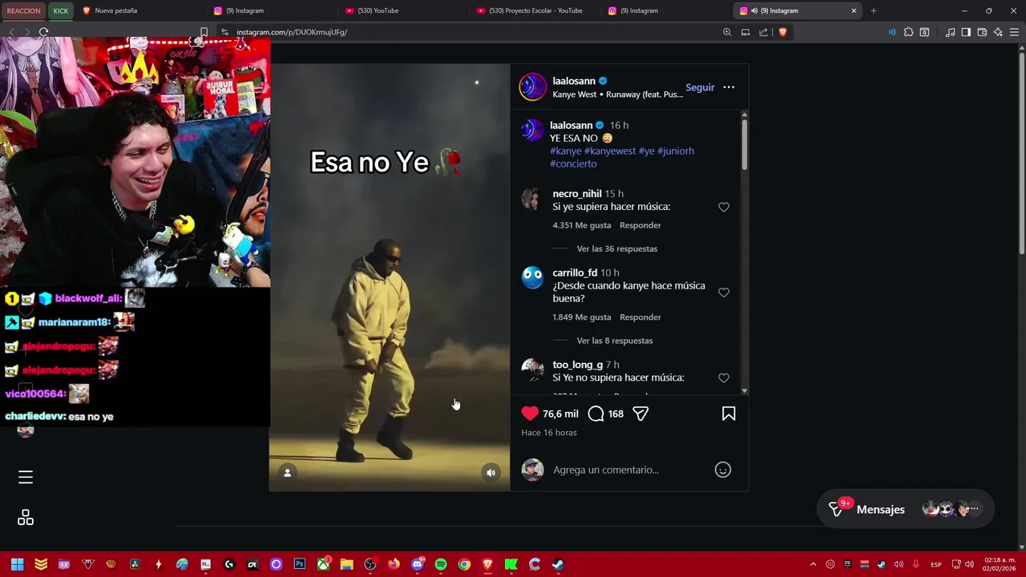Open the browser extensions puzzle icon

point(908,32)
